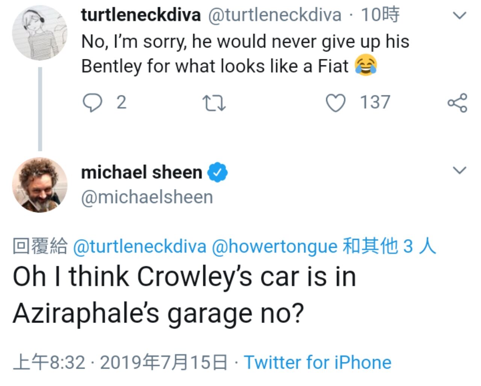
Task: Open the 10時 timestamp of the first tweet
Action: (x=380, y=15)
